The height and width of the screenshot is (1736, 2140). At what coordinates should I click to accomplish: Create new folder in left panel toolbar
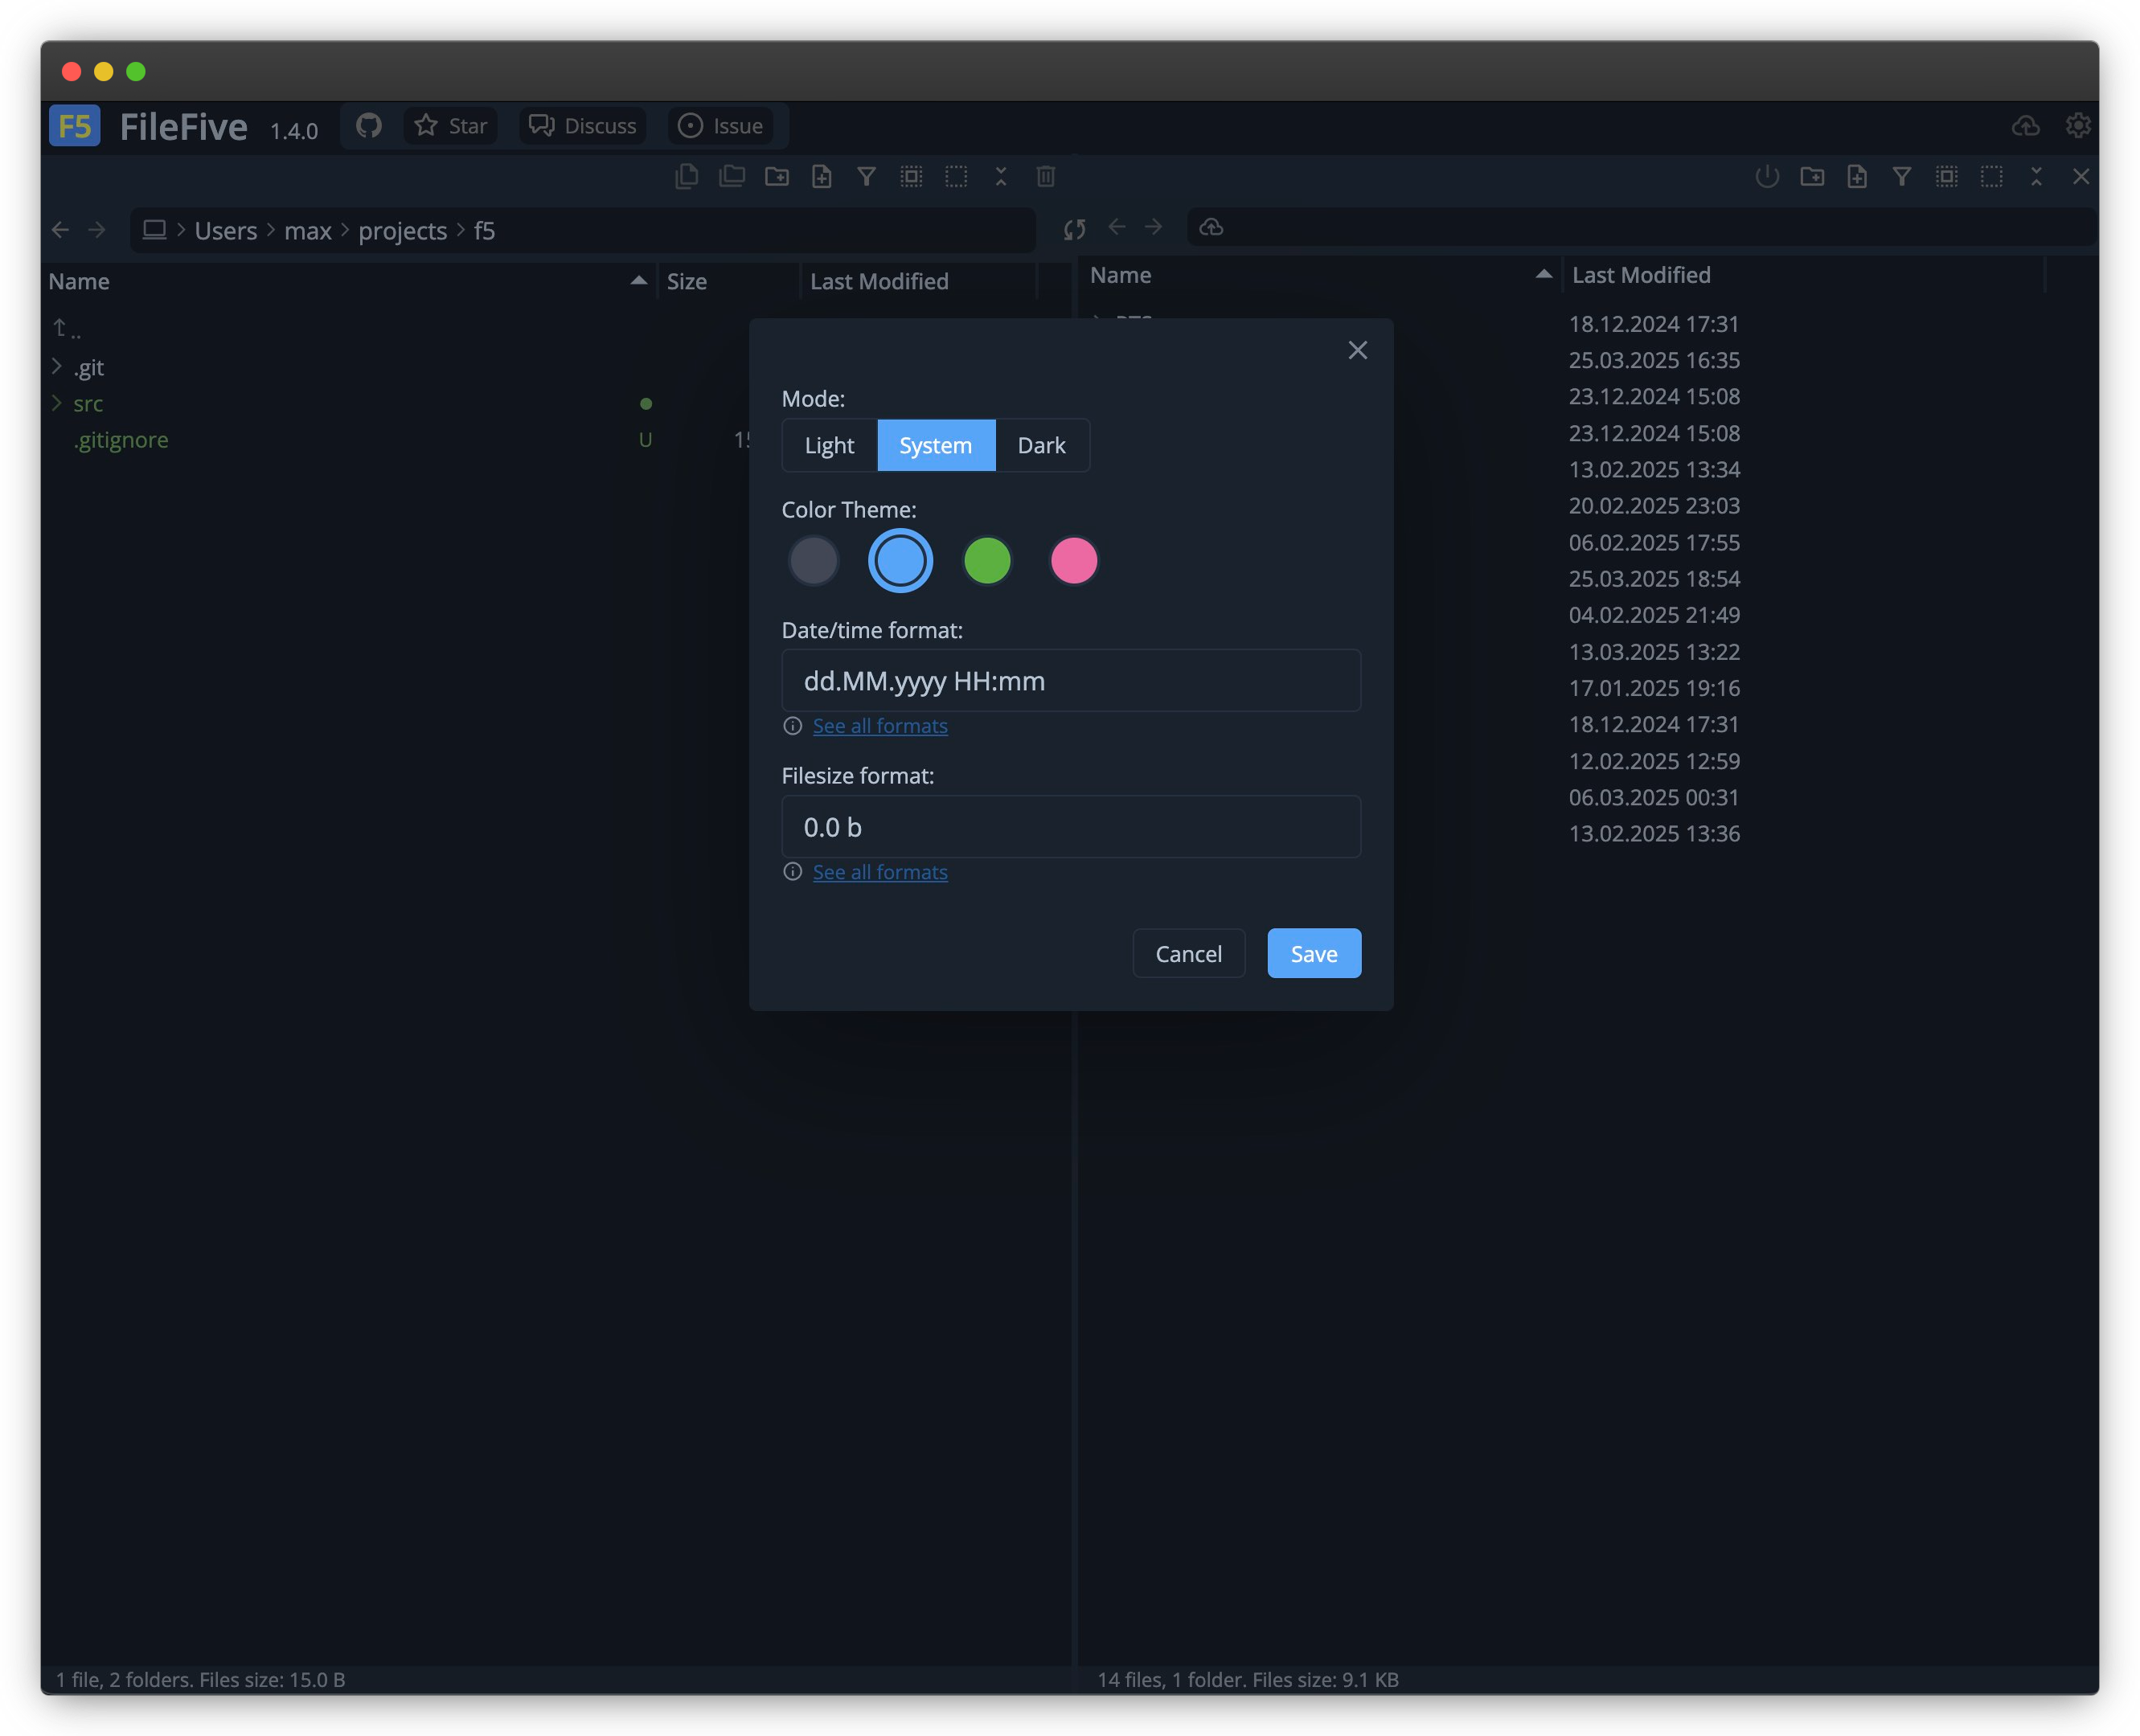(777, 177)
